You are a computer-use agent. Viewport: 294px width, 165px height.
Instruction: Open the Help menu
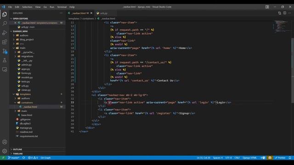tap(72, 7)
